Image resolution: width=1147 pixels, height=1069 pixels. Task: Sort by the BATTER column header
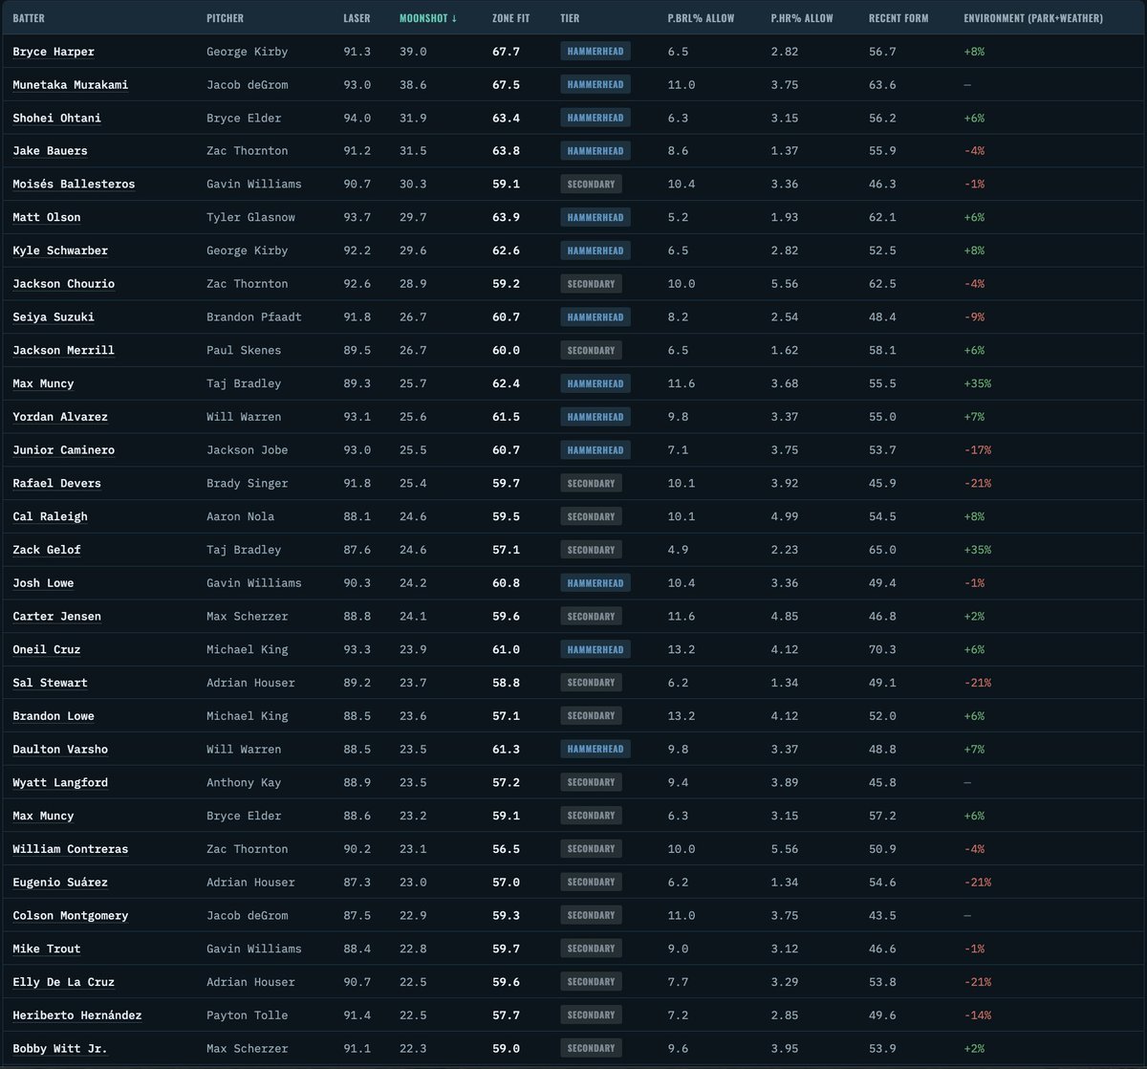pos(29,18)
